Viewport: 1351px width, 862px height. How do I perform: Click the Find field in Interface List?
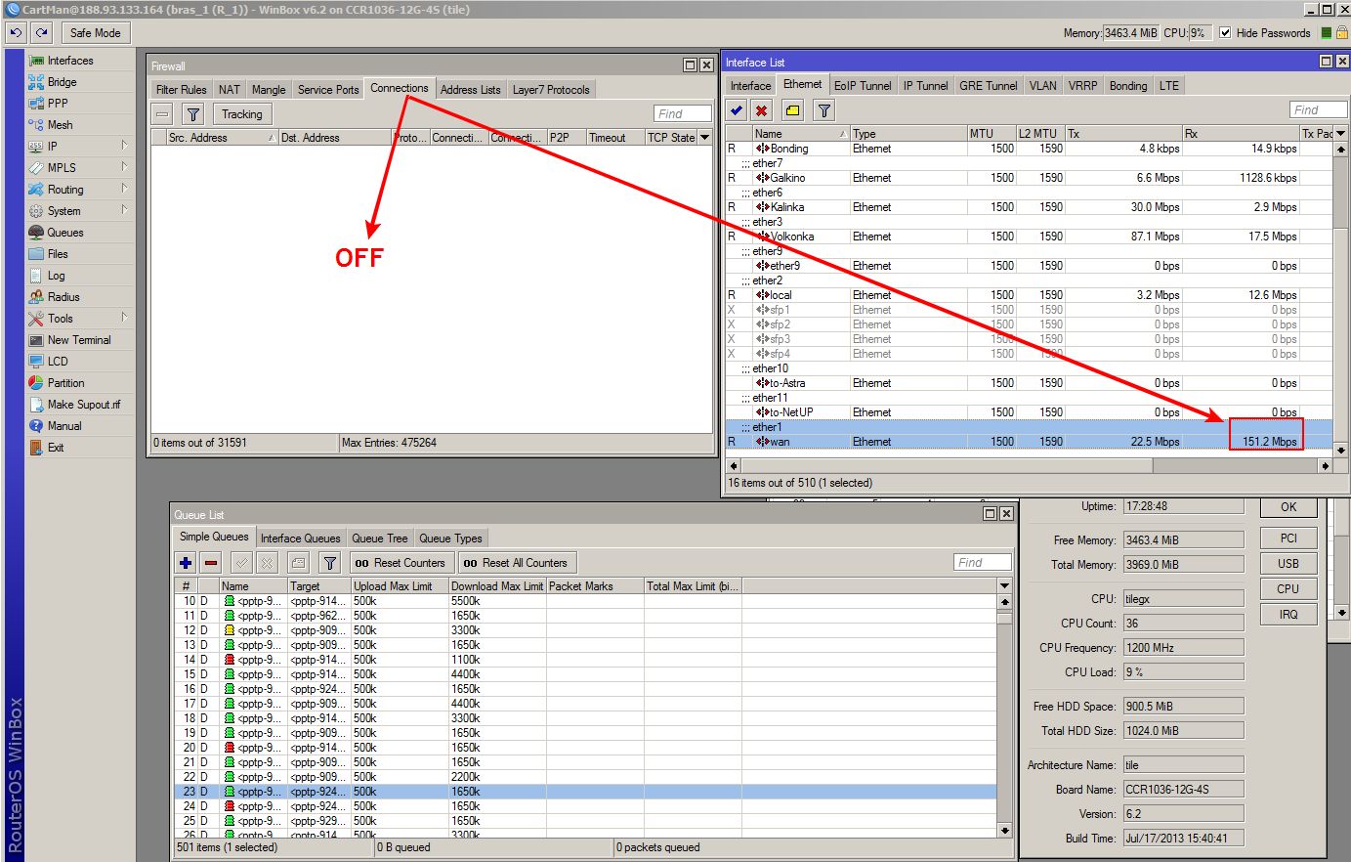(1318, 110)
